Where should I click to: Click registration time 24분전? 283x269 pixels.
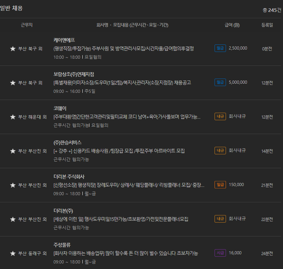[x=267, y=254]
